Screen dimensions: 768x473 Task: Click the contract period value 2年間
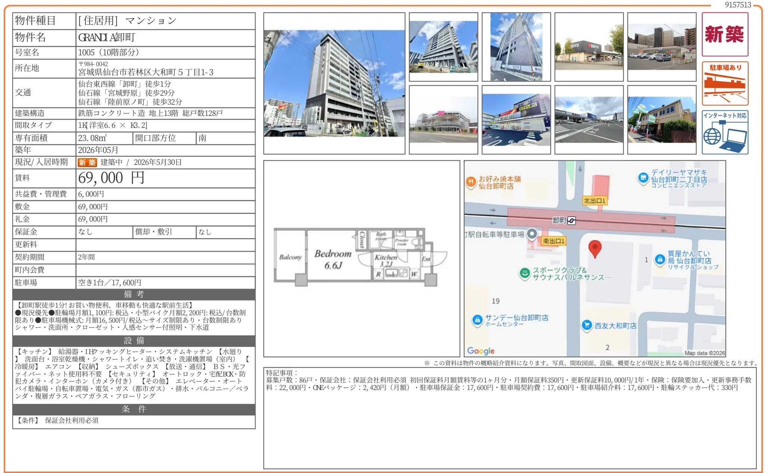[x=86, y=257]
